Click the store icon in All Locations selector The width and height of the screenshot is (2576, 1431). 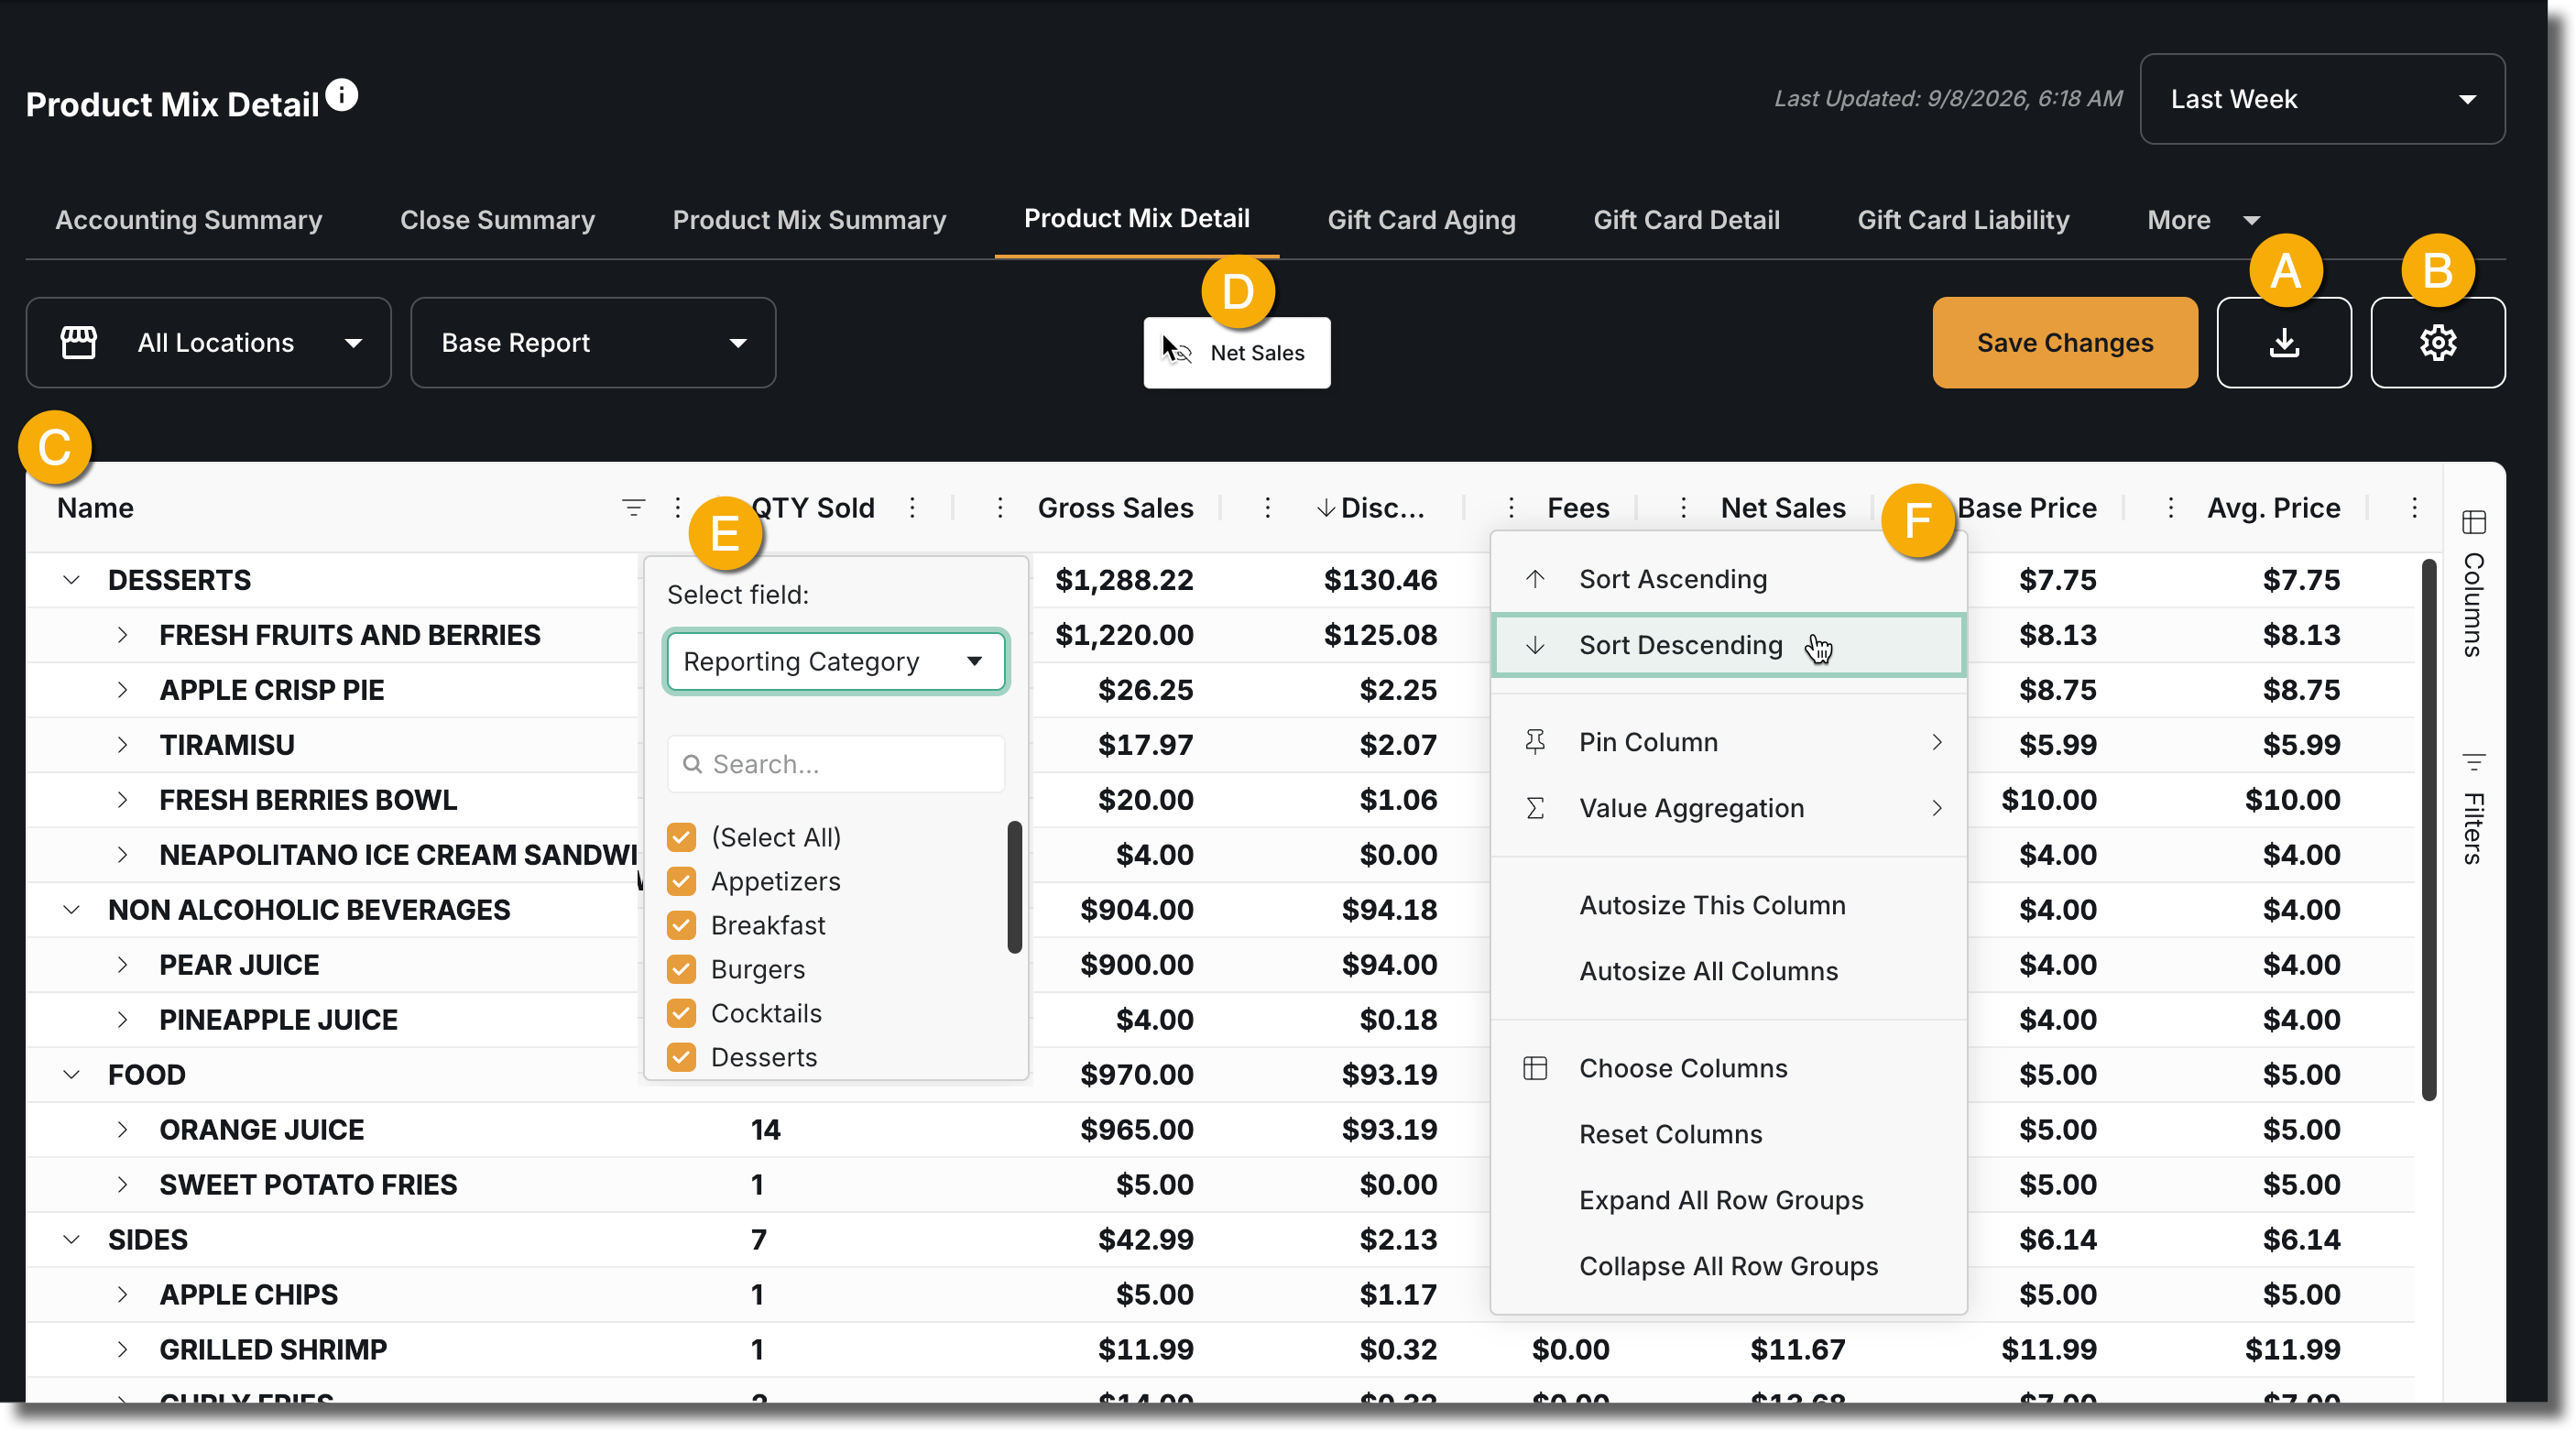click(x=79, y=342)
